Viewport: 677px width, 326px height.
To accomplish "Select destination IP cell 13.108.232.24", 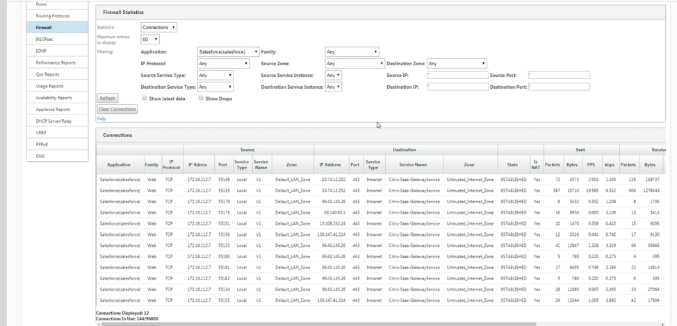I will 331,223.
